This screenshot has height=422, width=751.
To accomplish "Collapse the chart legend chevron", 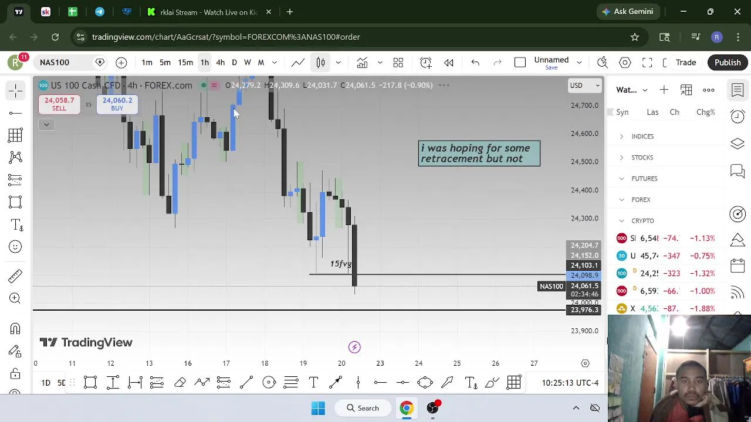I will pyautogui.click(x=46, y=124).
